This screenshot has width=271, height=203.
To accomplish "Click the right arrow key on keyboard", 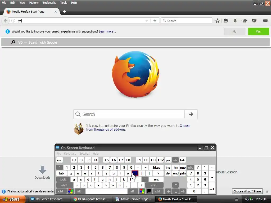I will [x=183, y=191].
